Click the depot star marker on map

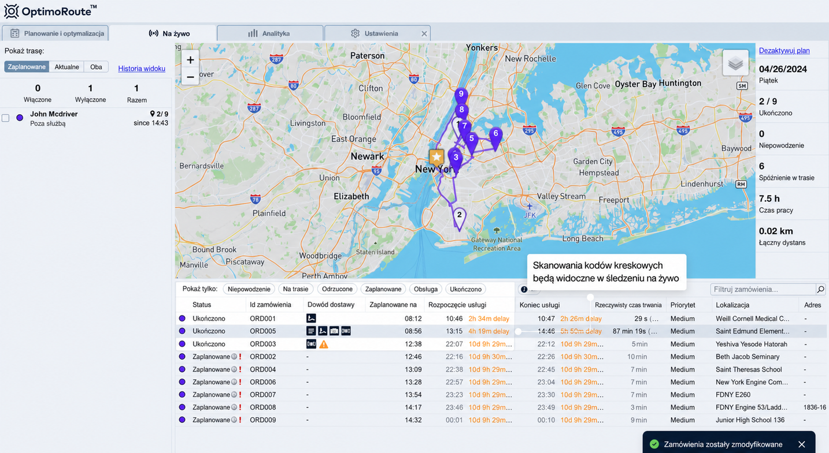coord(436,157)
